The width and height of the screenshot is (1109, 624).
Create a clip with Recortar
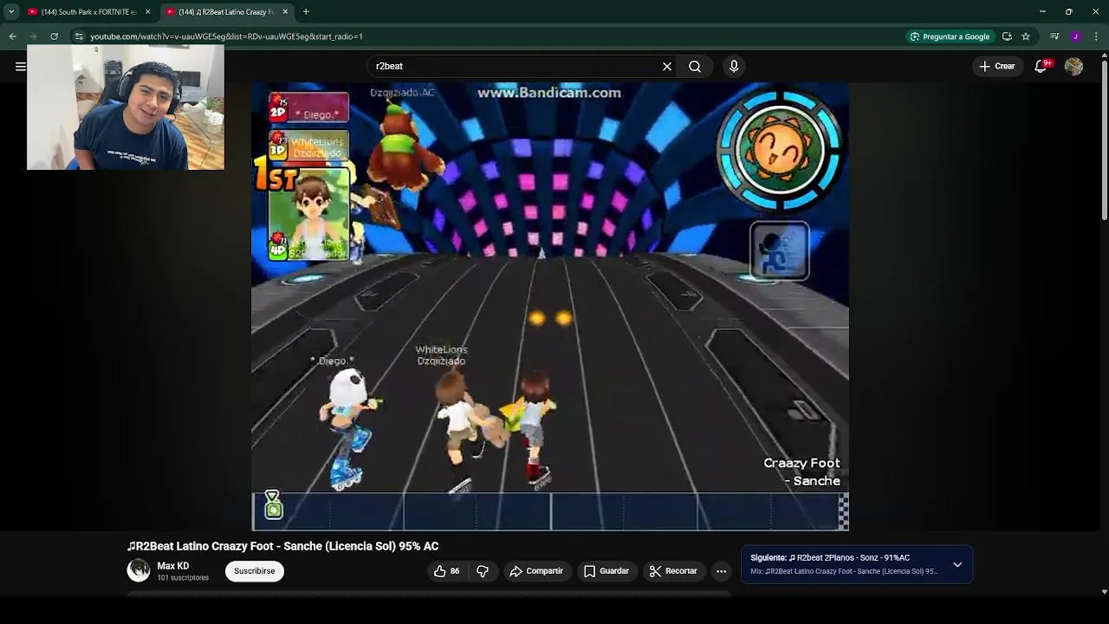[x=673, y=571]
